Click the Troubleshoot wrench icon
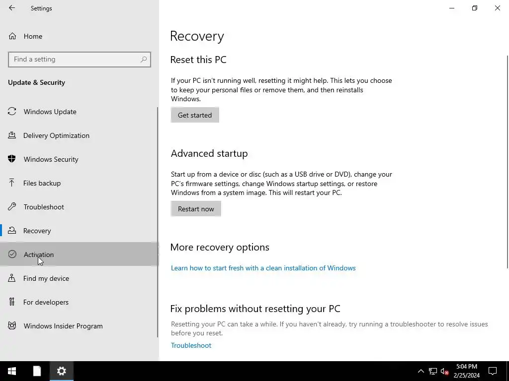The width and height of the screenshot is (509, 381). pos(12,206)
